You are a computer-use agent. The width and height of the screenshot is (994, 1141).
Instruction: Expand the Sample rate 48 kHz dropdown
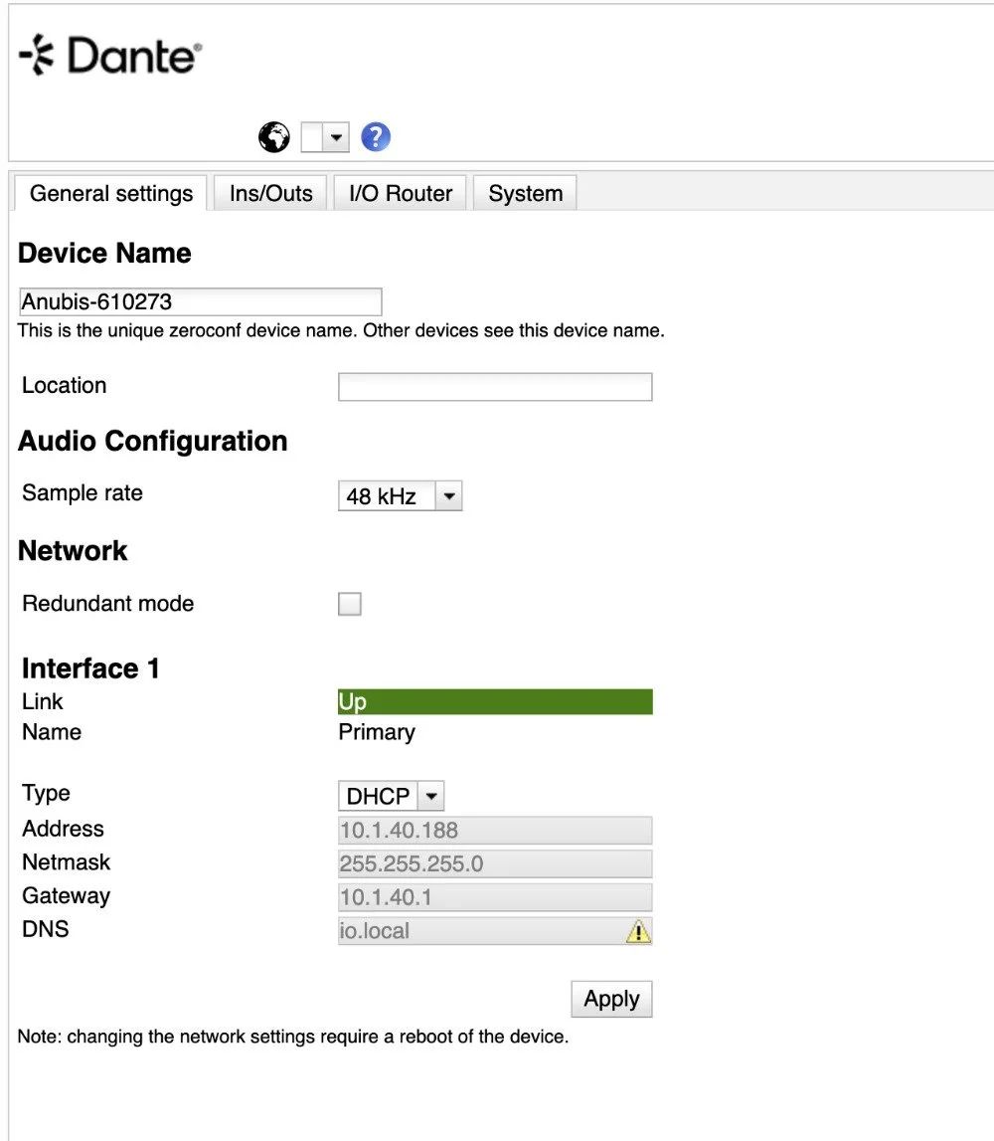pos(401,496)
